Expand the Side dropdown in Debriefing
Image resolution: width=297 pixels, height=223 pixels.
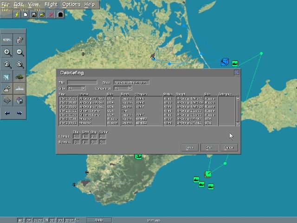[84, 88]
